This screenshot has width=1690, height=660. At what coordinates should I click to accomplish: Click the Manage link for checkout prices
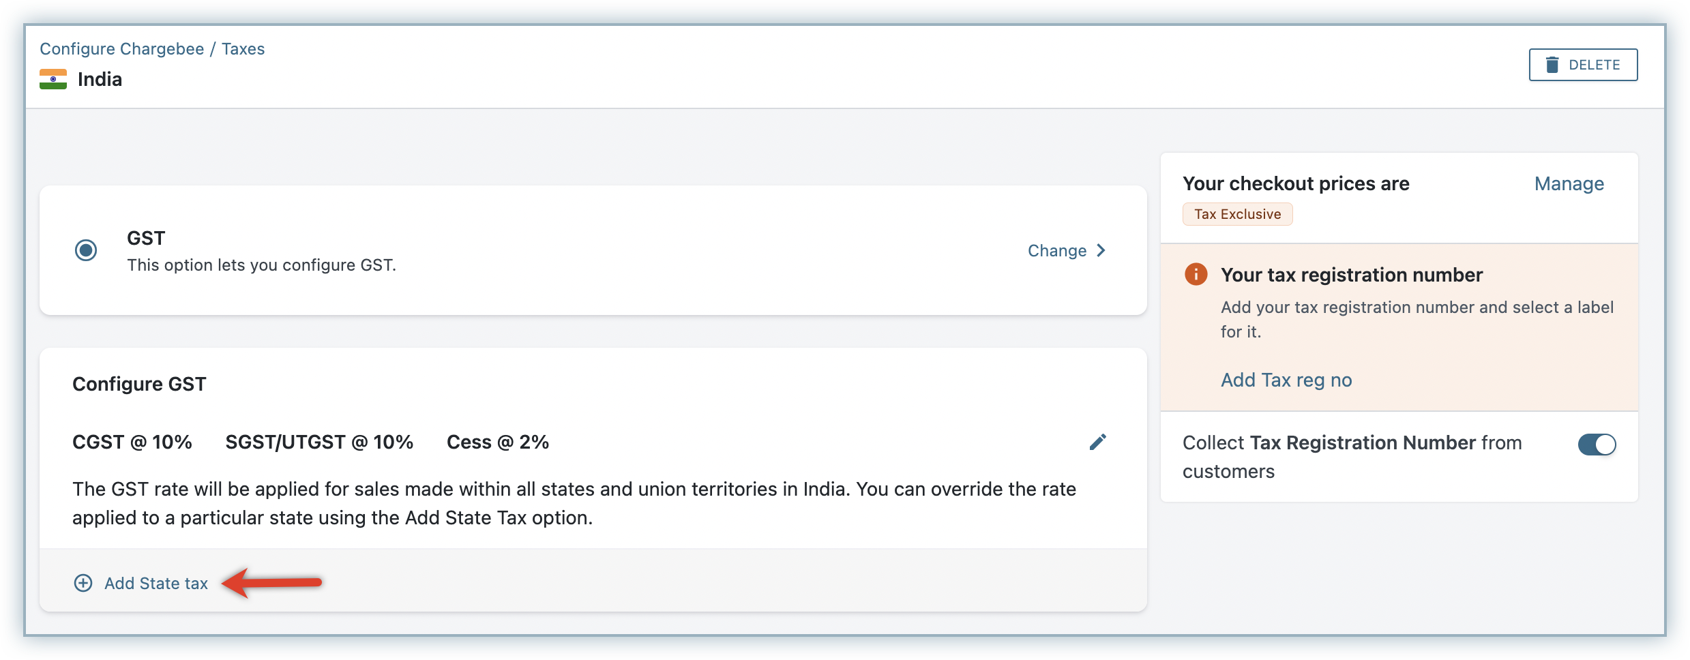(x=1569, y=184)
